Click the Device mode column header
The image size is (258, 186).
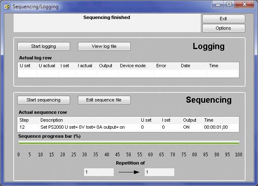pos(133,66)
